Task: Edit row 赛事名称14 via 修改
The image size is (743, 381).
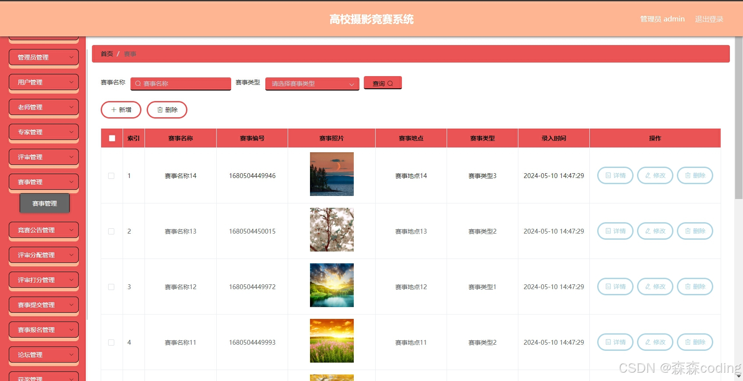Action: click(655, 175)
